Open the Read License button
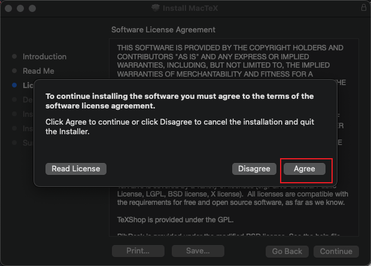The height and width of the screenshot is (266, 371). [76, 169]
